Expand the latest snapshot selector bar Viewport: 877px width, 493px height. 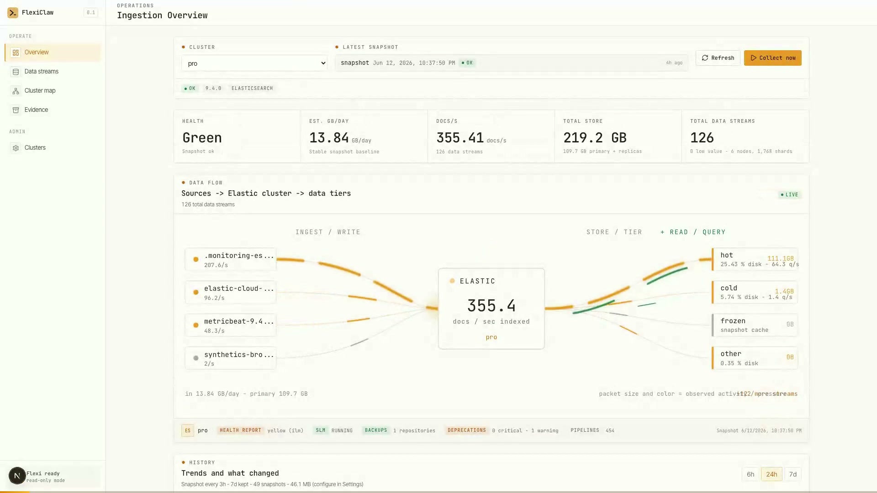pyautogui.click(x=511, y=63)
